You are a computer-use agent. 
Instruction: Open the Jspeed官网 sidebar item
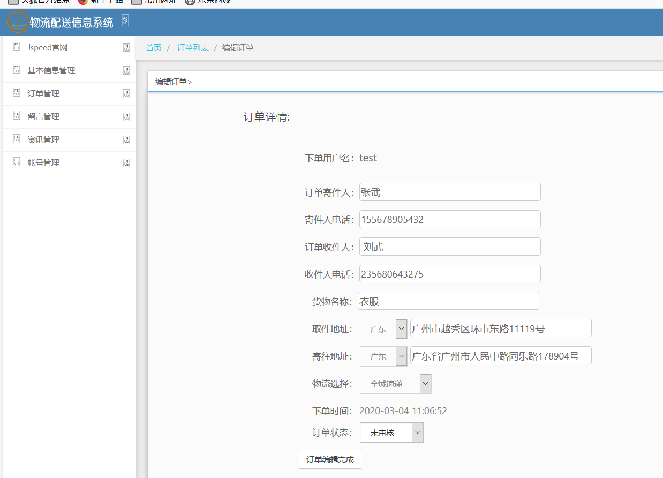click(70, 48)
